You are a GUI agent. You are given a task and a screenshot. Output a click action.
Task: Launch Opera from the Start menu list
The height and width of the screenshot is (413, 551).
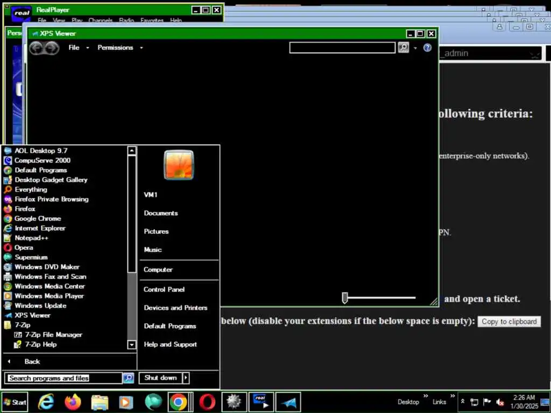click(24, 247)
